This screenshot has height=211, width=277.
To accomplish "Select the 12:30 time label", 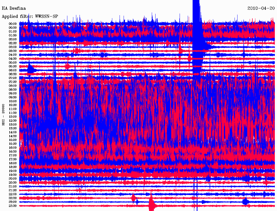I will tap(12, 121).
